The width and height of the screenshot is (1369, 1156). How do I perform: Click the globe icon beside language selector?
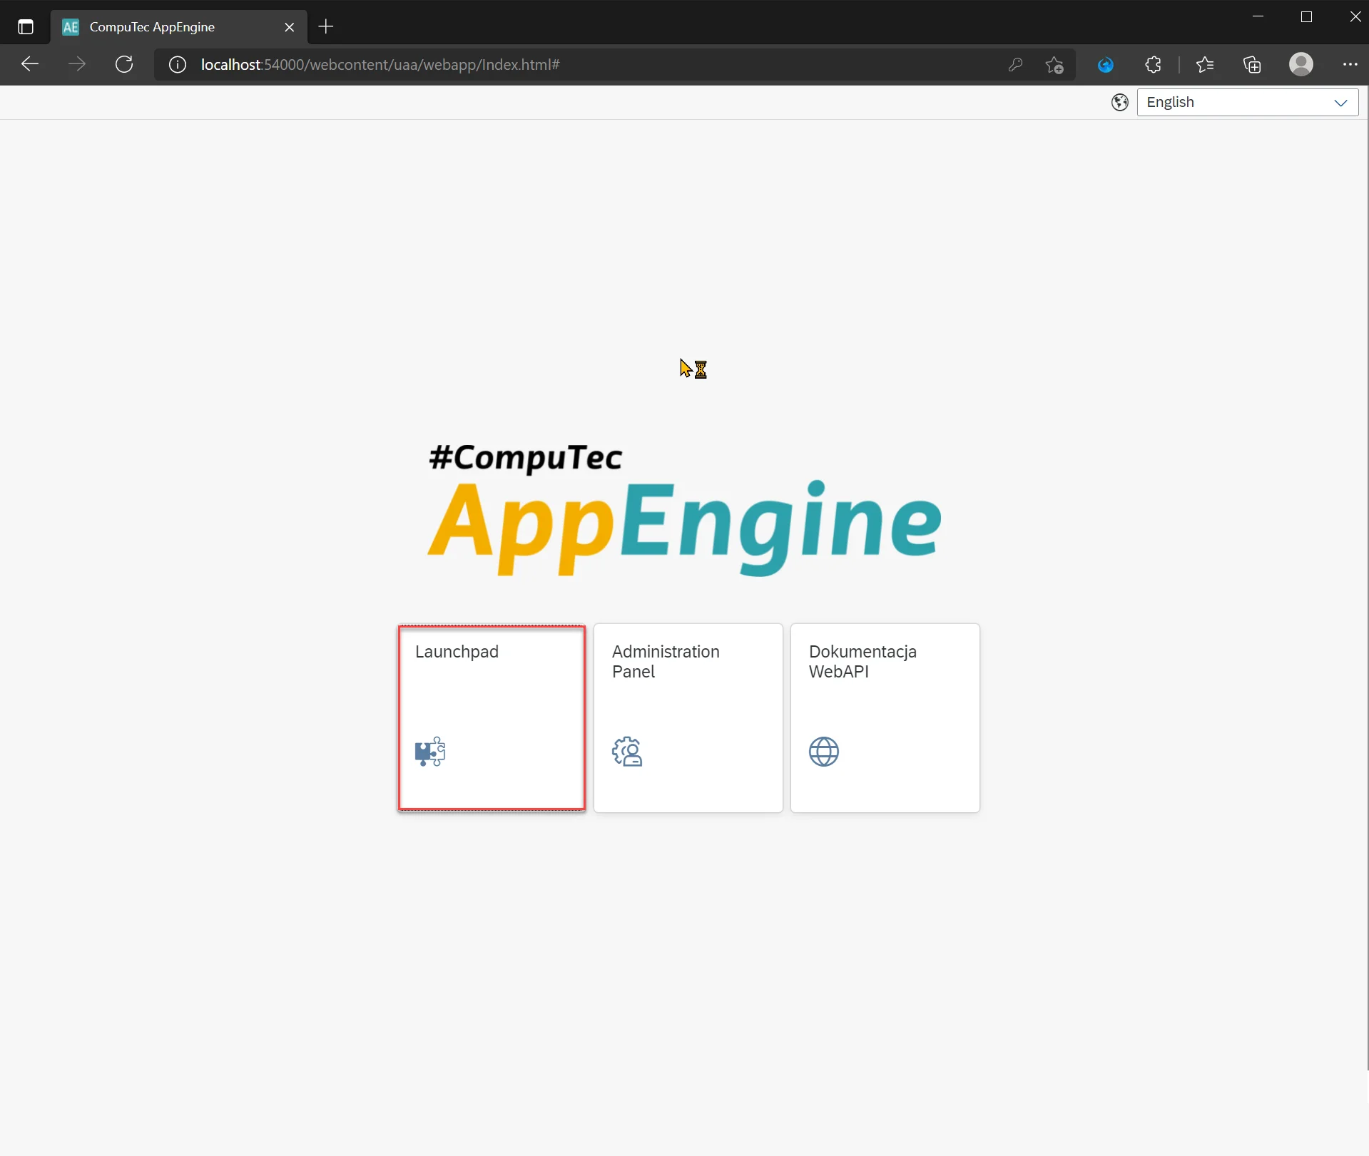click(1119, 103)
